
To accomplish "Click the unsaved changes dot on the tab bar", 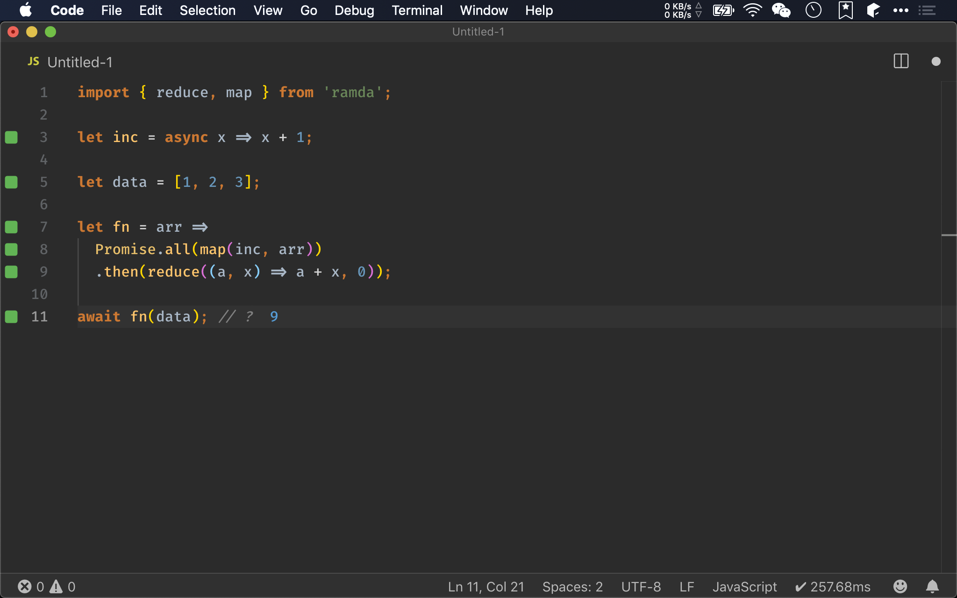I will click(936, 61).
